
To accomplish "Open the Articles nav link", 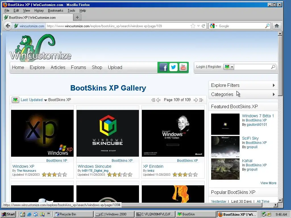I will click(58, 67).
